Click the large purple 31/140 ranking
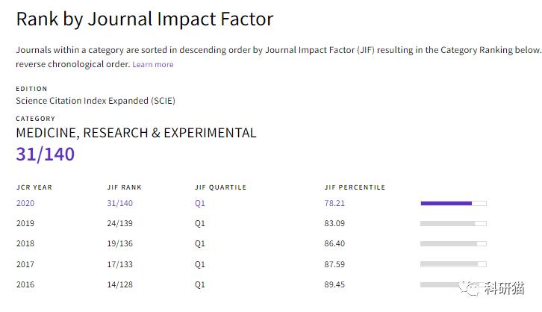This screenshot has width=542, height=312. pyautogui.click(x=46, y=155)
